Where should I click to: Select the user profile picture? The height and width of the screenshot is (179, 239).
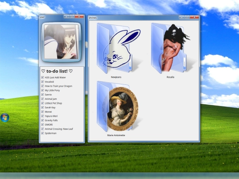pyautogui.click(x=61, y=42)
